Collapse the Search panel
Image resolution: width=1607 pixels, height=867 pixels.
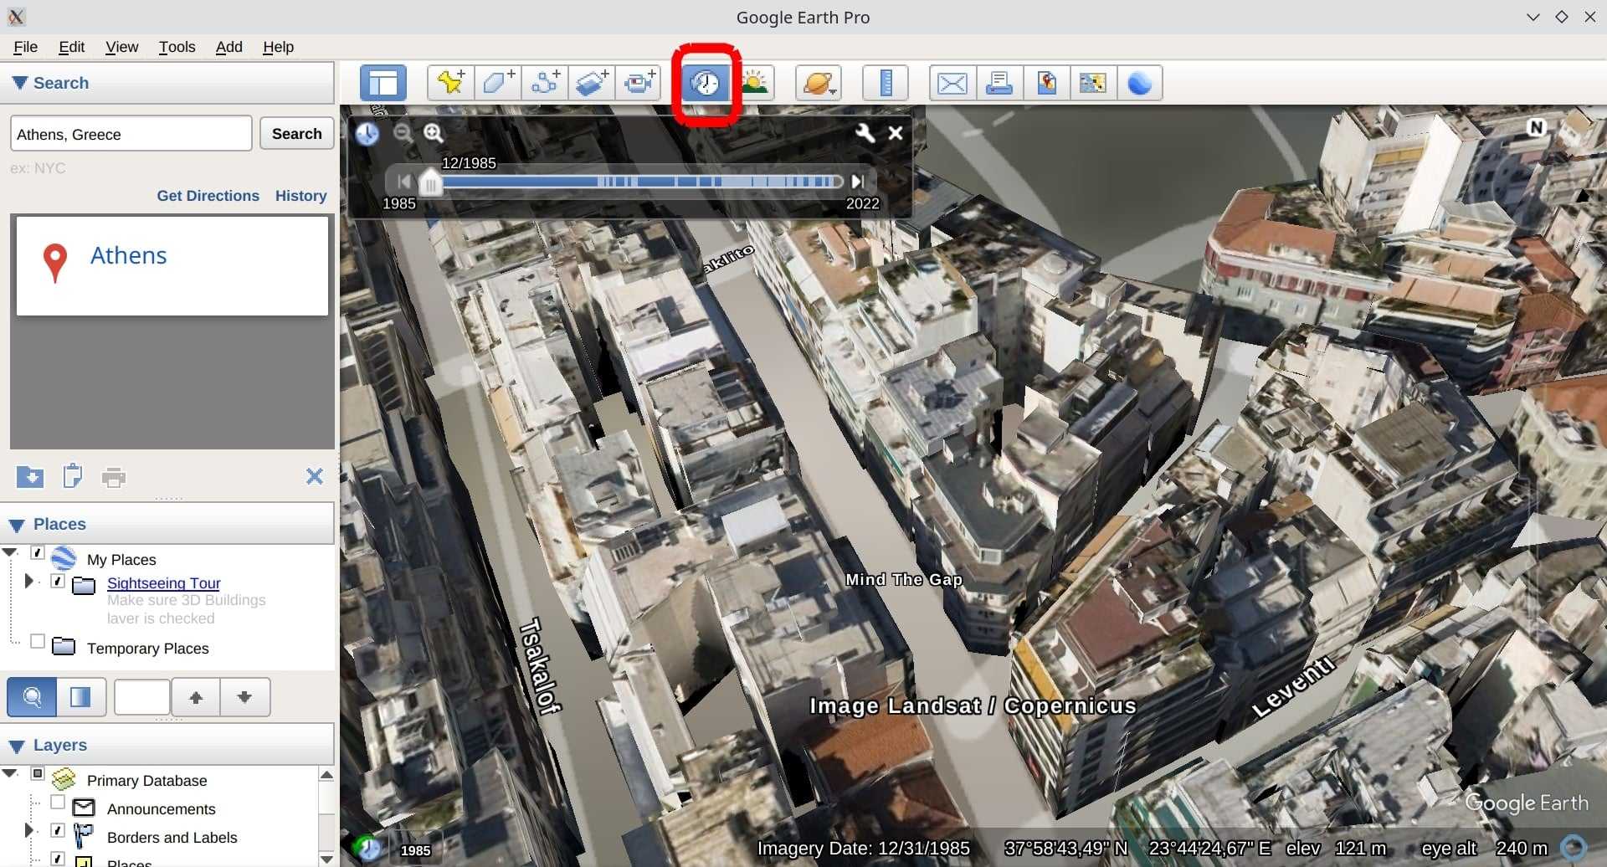[x=20, y=83]
